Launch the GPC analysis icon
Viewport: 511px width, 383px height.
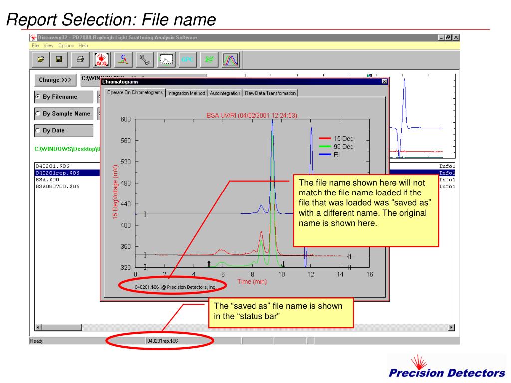188,60
